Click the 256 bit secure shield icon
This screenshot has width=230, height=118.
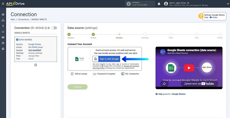[72, 74]
